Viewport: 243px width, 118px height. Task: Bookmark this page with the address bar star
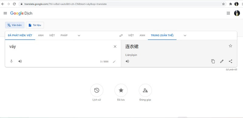coord(223,4)
